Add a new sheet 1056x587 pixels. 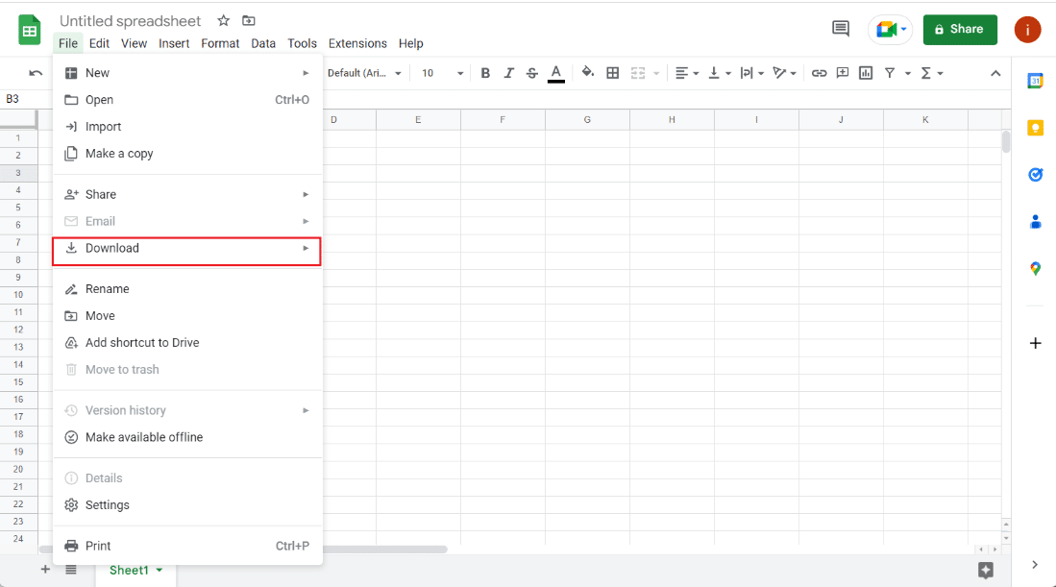45,570
